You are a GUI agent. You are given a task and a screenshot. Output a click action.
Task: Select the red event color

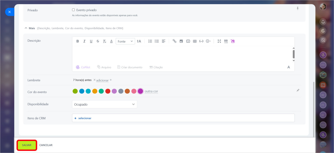[x=108, y=91]
